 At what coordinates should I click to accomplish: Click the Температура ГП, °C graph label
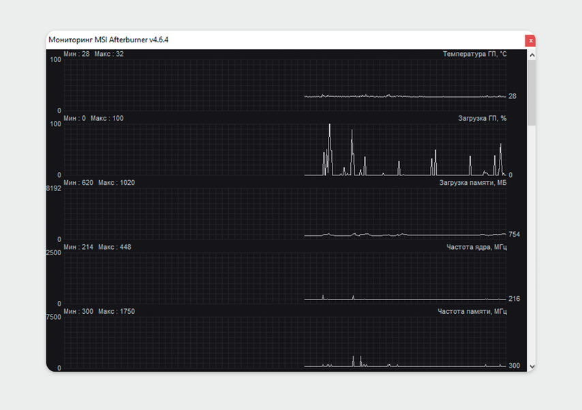(x=474, y=54)
